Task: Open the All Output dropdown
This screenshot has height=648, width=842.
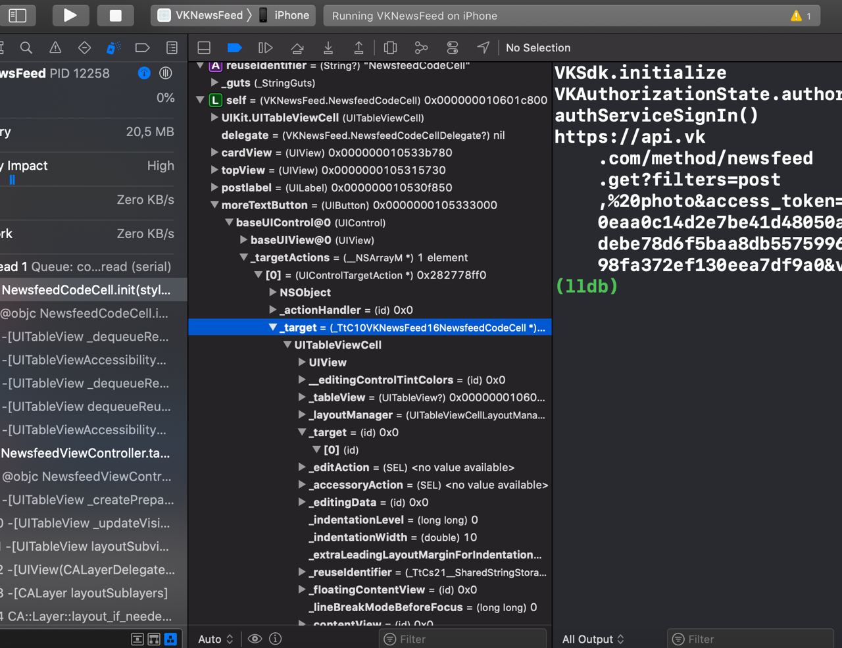Action: pos(593,639)
